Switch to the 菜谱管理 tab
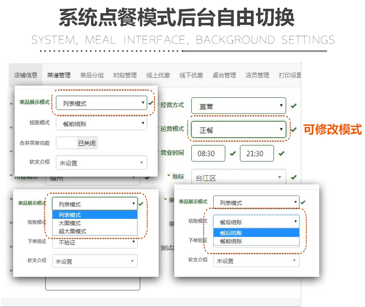 (59, 75)
